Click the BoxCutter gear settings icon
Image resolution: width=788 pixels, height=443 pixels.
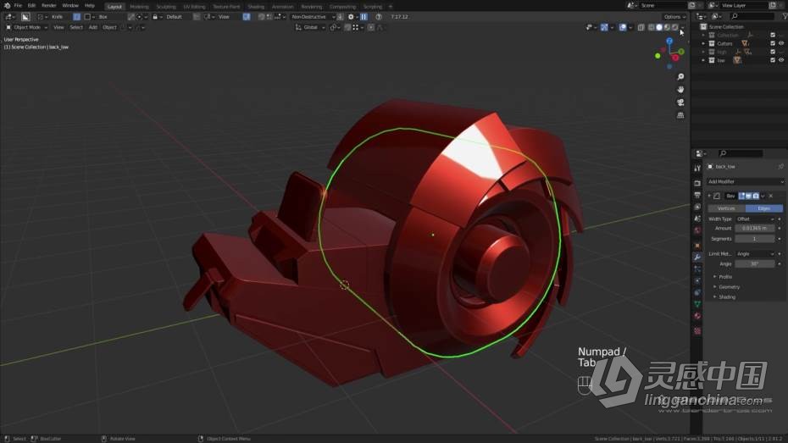(351, 17)
